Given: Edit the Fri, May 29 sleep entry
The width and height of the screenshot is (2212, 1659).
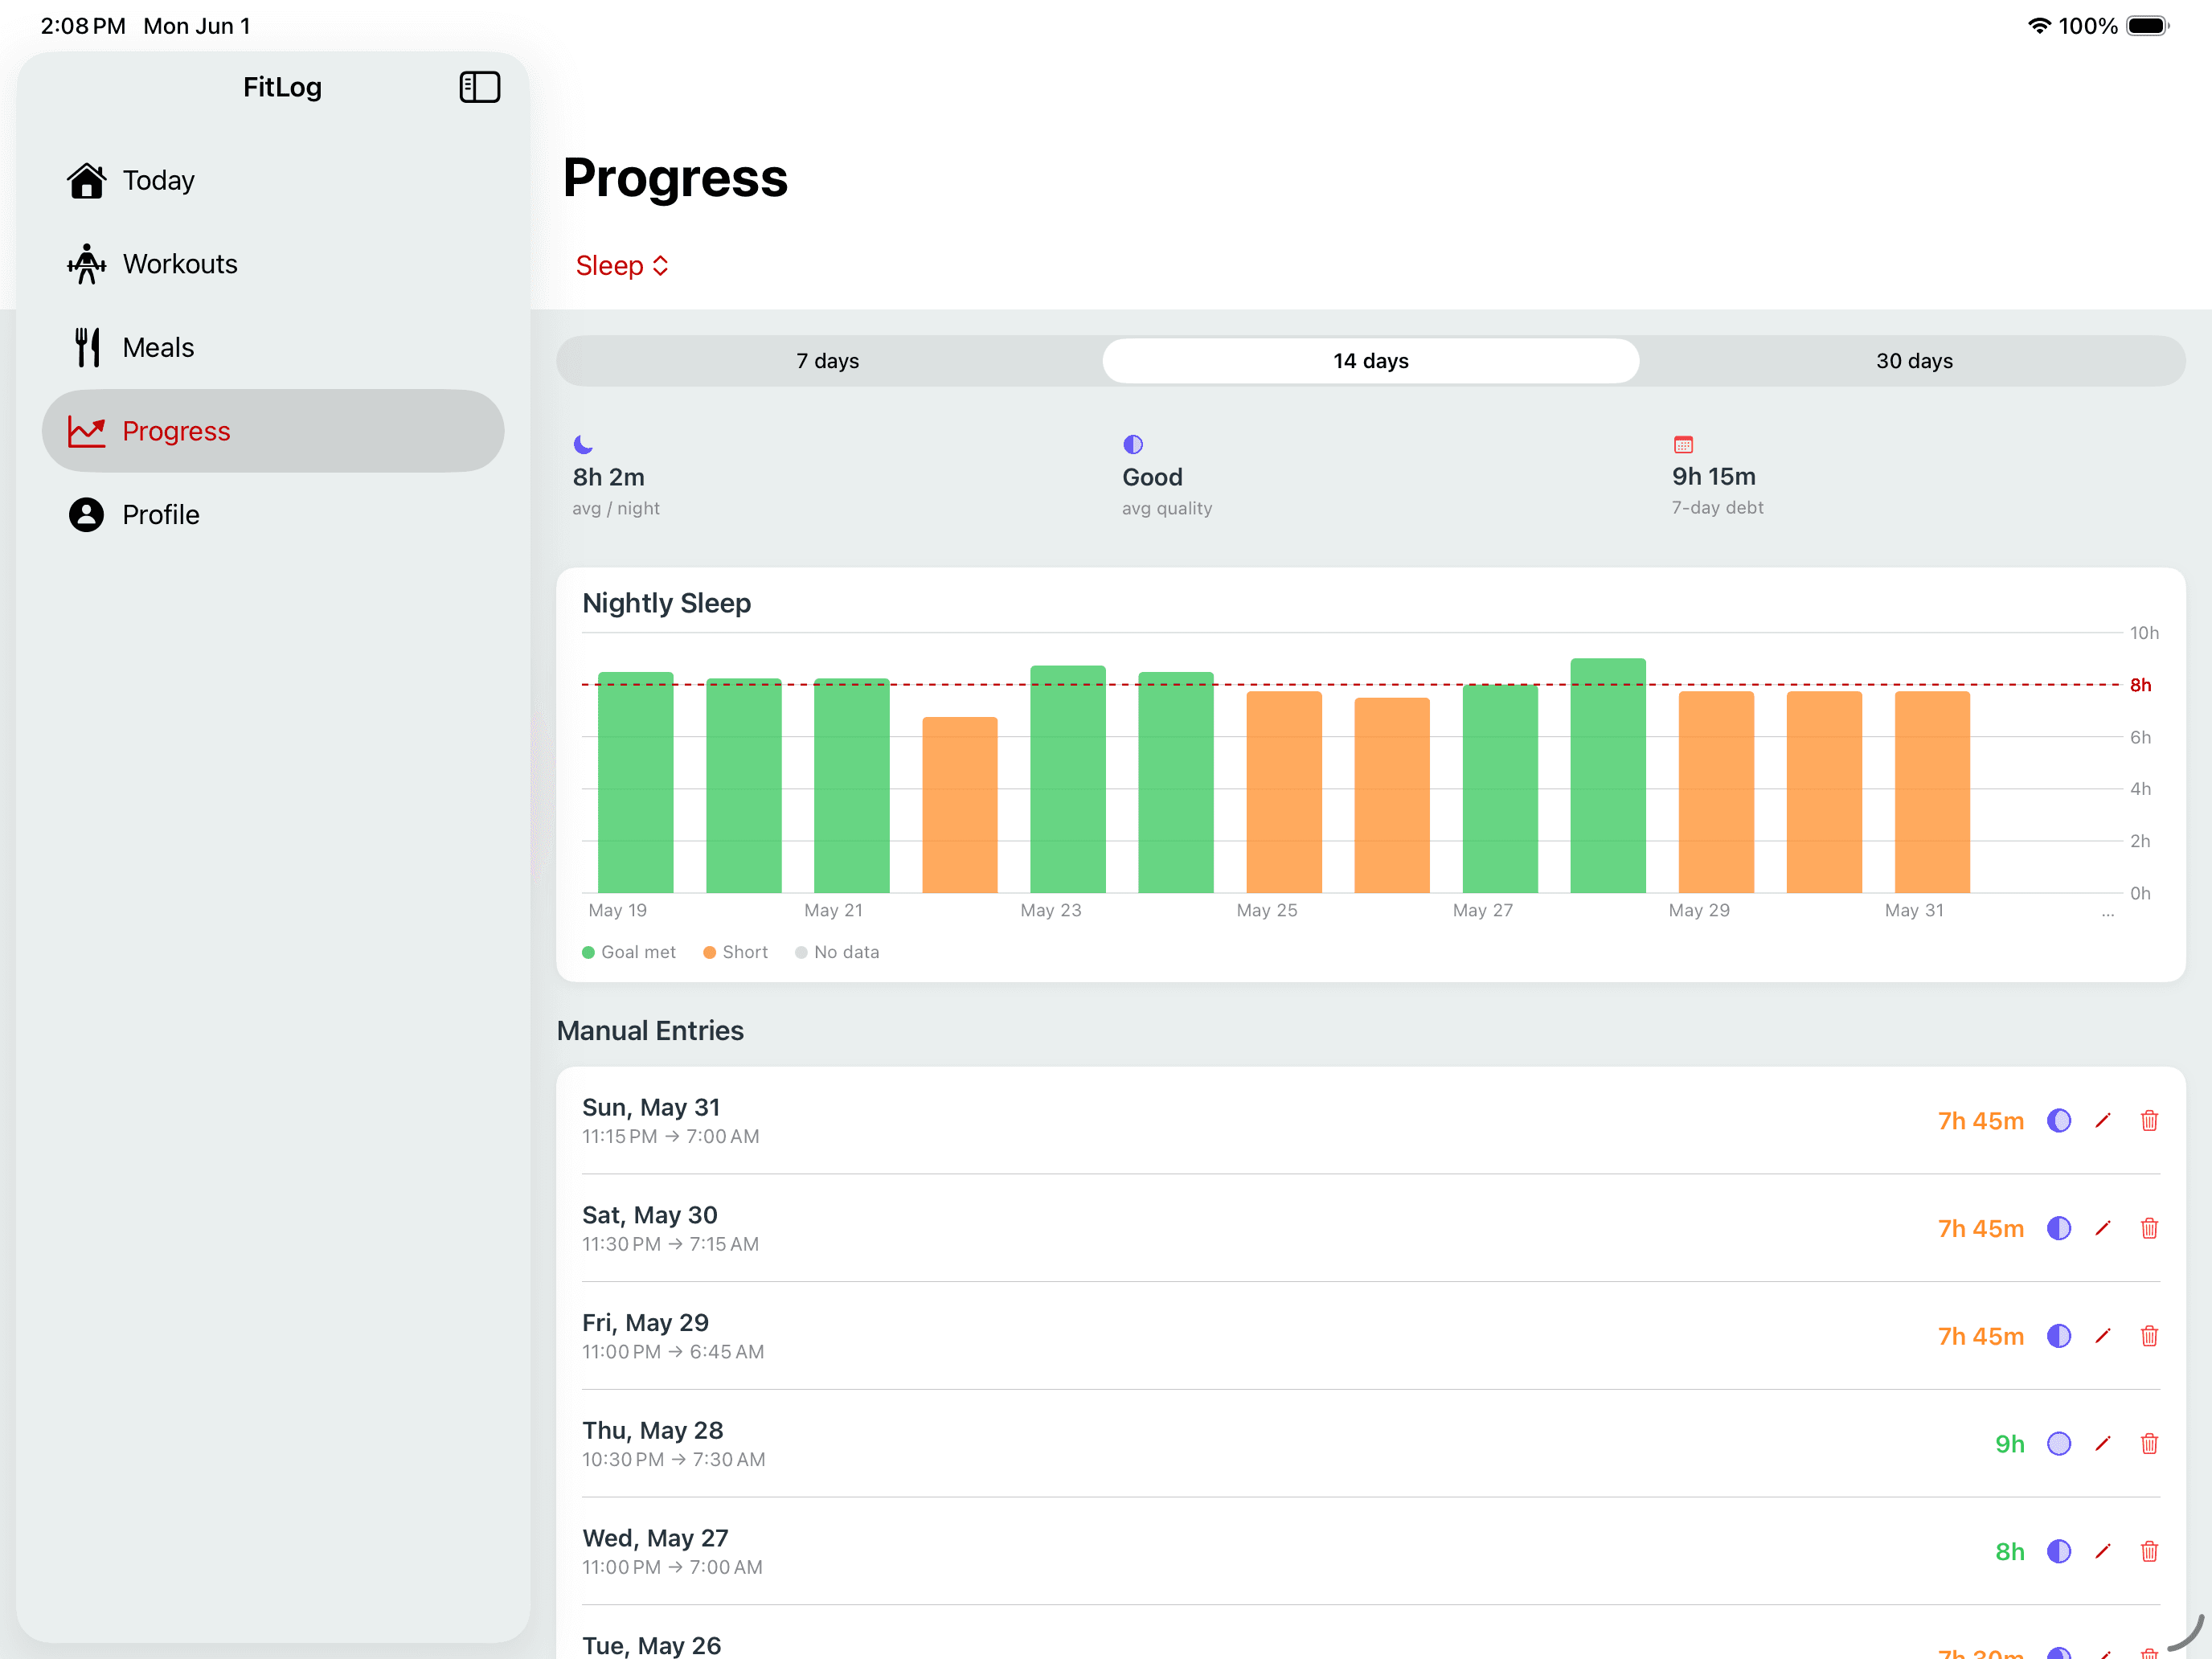Looking at the screenshot, I should pos(2103,1336).
